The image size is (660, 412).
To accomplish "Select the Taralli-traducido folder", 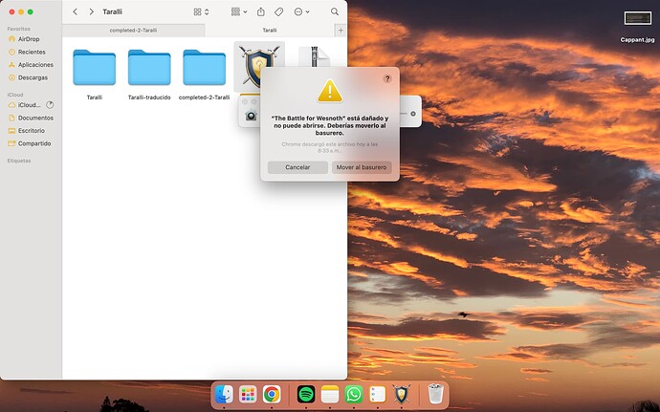I will point(149,72).
